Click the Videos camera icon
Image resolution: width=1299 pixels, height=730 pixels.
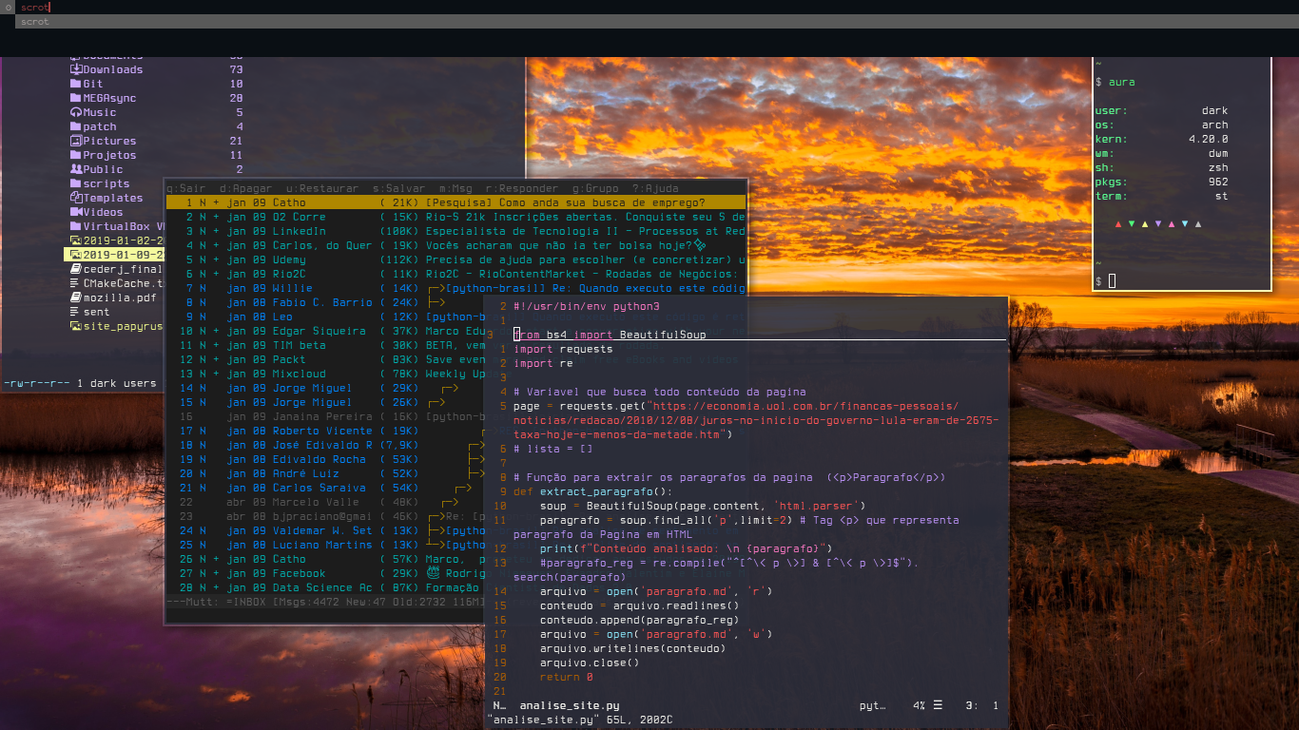point(76,212)
